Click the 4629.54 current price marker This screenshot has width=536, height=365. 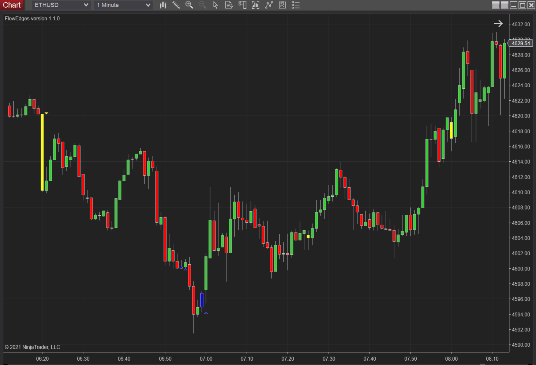click(520, 43)
